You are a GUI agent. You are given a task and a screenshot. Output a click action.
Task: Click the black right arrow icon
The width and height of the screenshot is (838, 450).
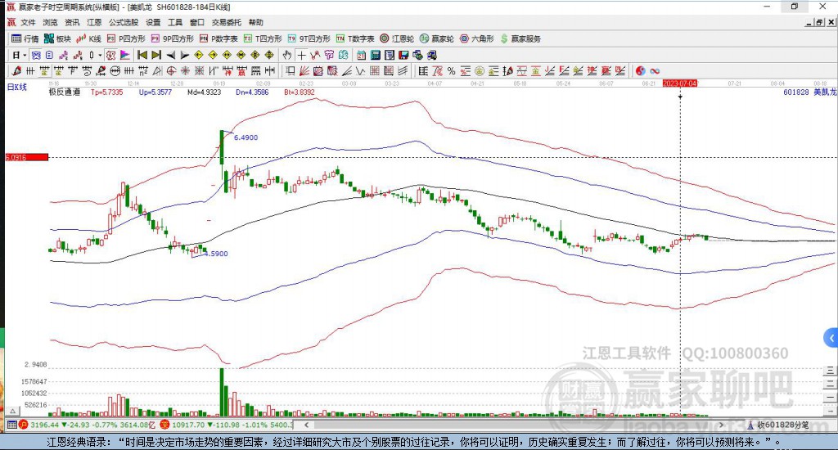coord(185,55)
